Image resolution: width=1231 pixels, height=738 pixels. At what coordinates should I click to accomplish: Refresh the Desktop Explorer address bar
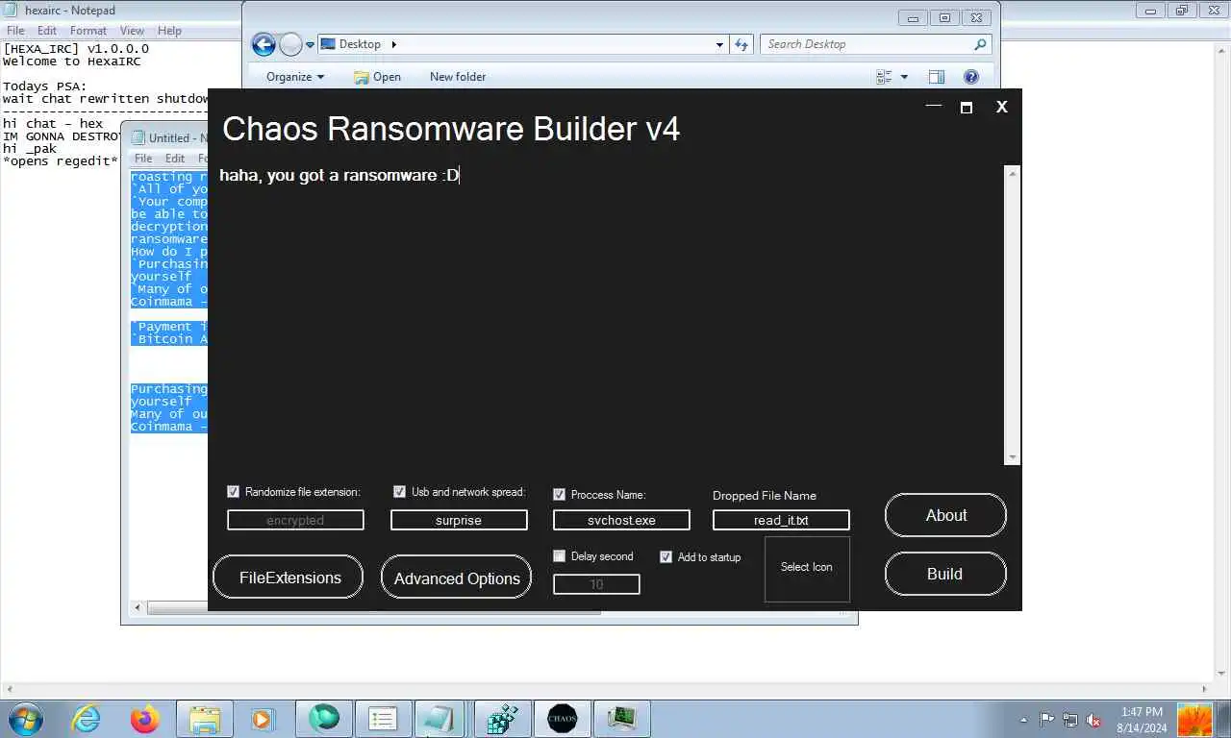[x=741, y=44]
